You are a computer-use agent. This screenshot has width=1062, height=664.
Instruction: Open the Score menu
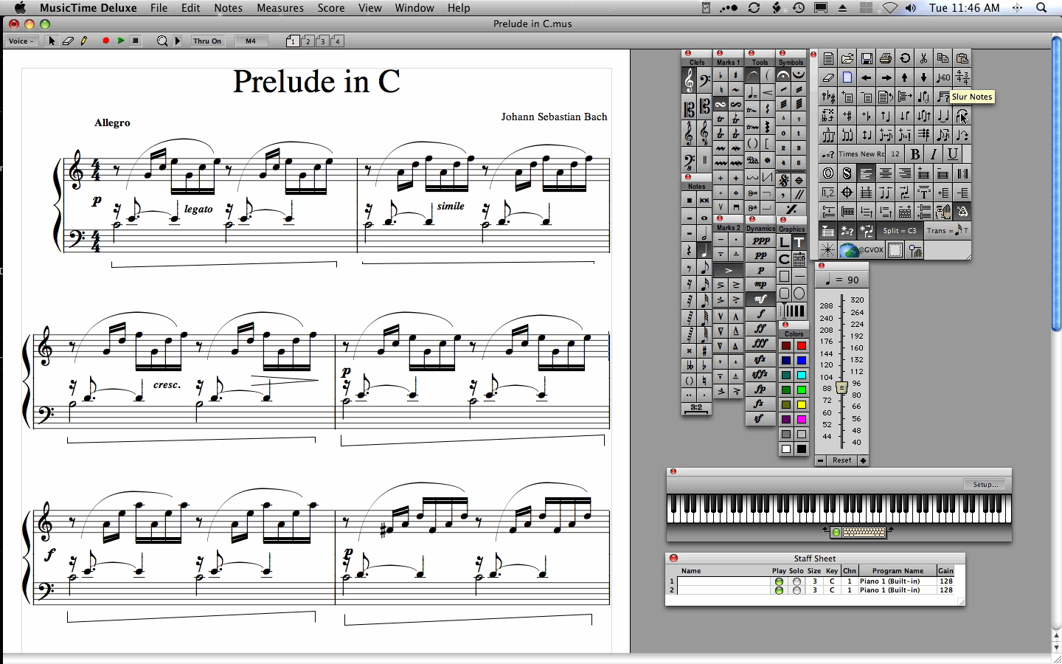click(x=331, y=8)
